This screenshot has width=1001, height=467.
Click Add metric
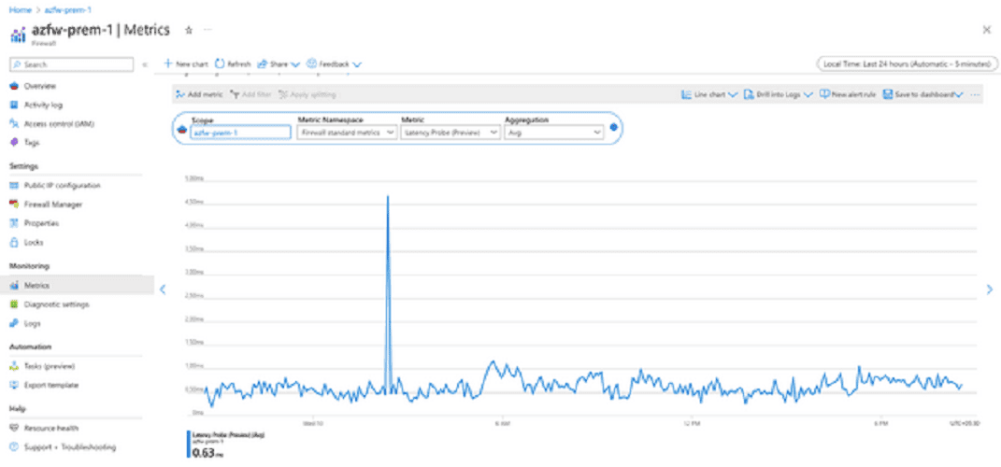coord(199,94)
